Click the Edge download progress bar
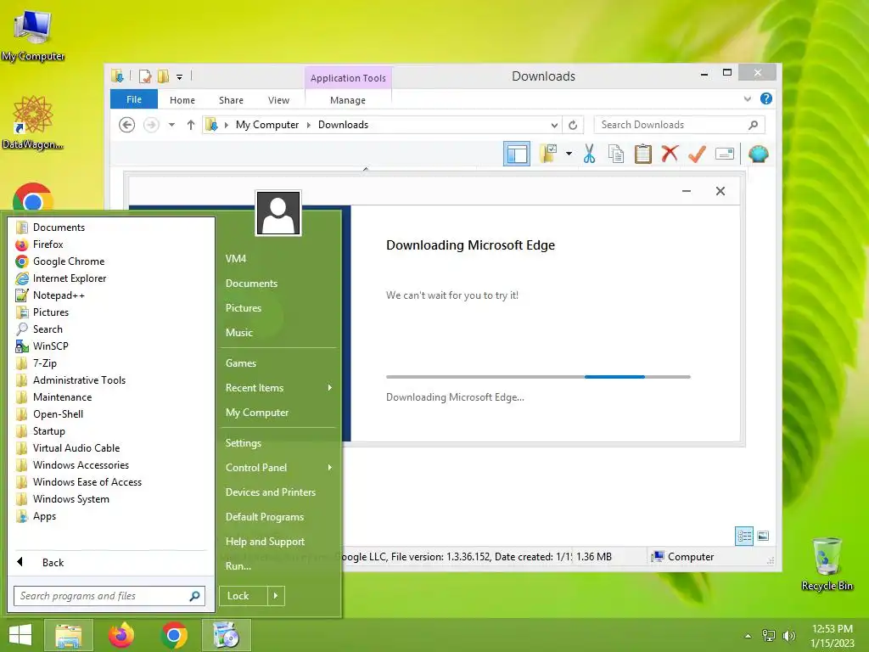Image resolution: width=869 pixels, height=652 pixels. point(538,376)
